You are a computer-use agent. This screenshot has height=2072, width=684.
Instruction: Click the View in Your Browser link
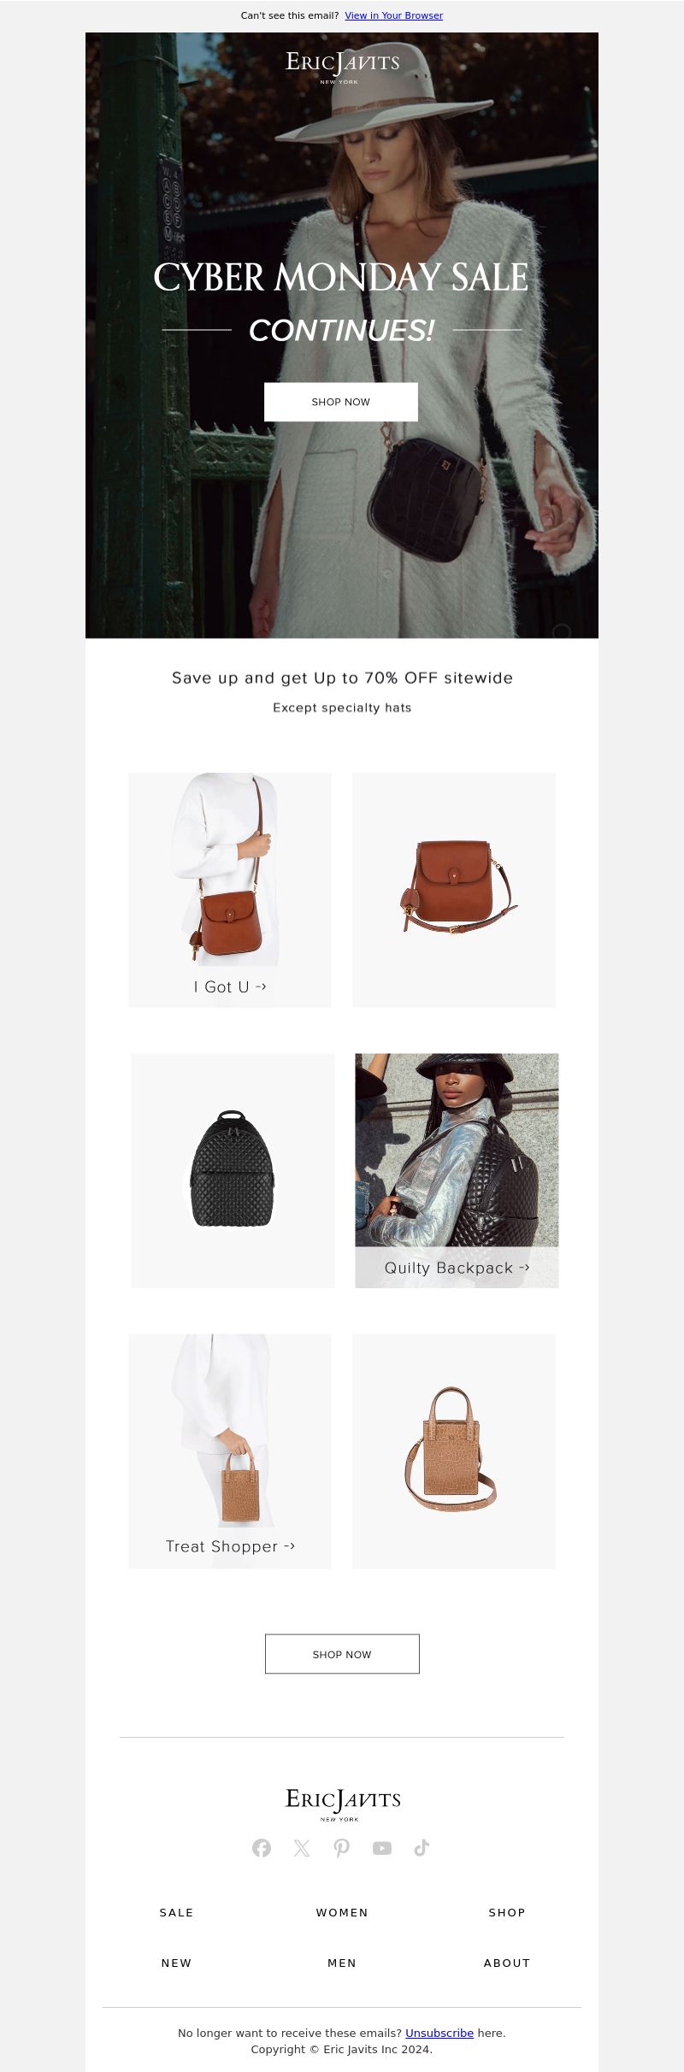pyautogui.click(x=394, y=15)
